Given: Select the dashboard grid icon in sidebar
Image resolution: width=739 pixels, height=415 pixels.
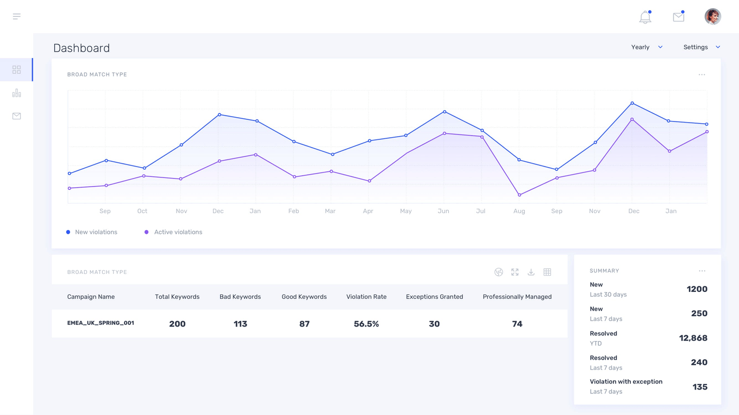Looking at the screenshot, I should (17, 70).
